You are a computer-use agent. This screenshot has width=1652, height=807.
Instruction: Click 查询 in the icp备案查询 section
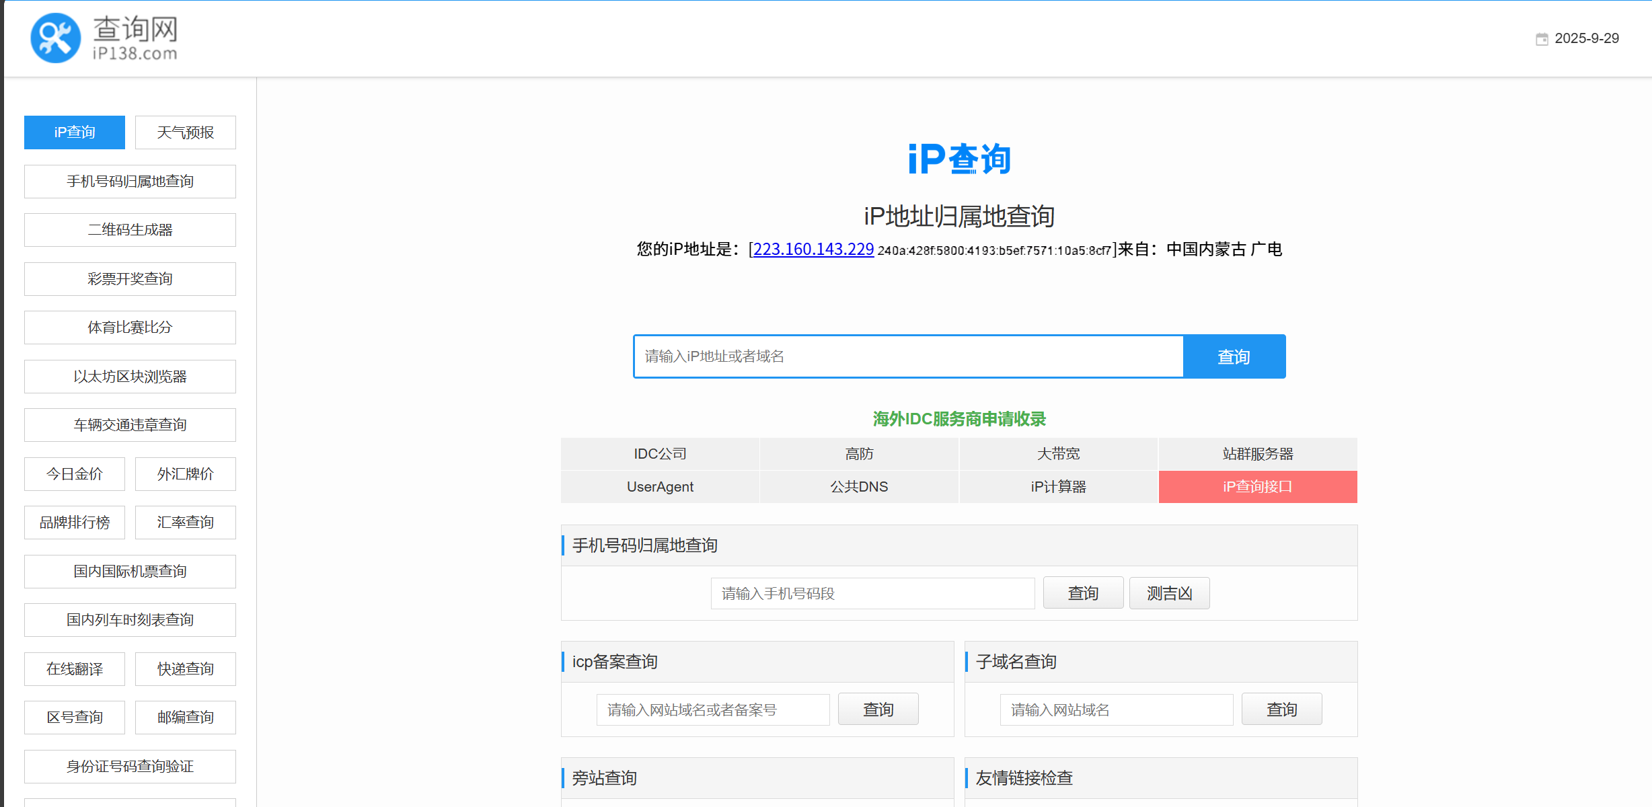point(878,709)
